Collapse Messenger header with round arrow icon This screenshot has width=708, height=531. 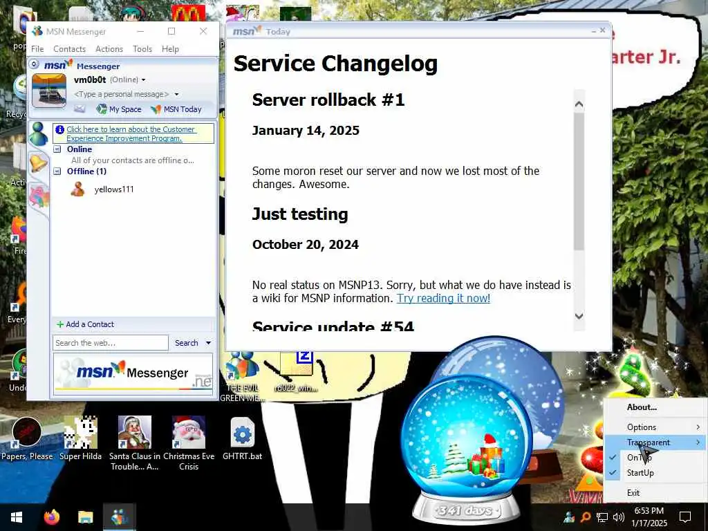[x=34, y=64]
